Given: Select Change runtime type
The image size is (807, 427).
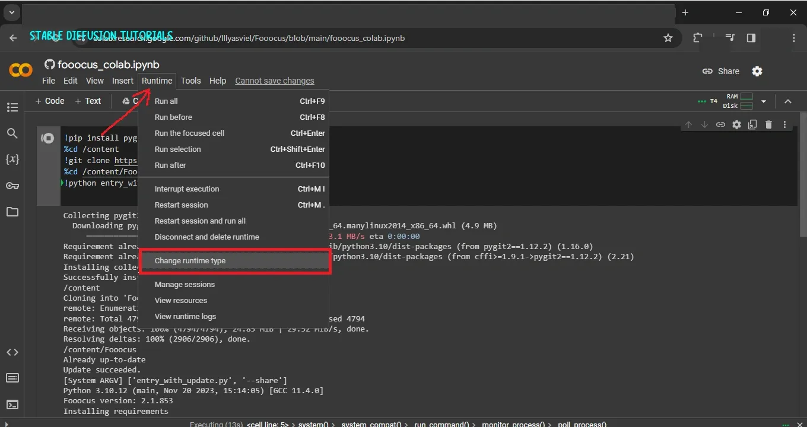Looking at the screenshot, I should tap(234, 261).
